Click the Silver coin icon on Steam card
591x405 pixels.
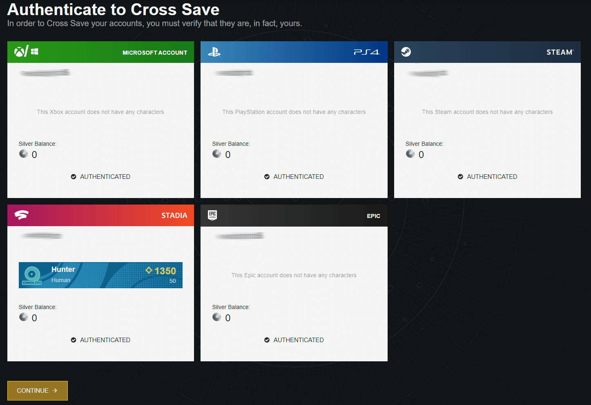tap(410, 154)
